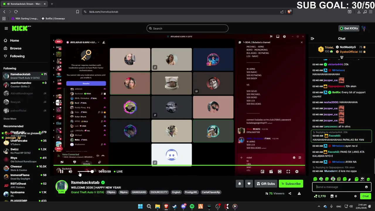Expand followed channels with Show More
The image size is (375, 211).
coord(10,119)
